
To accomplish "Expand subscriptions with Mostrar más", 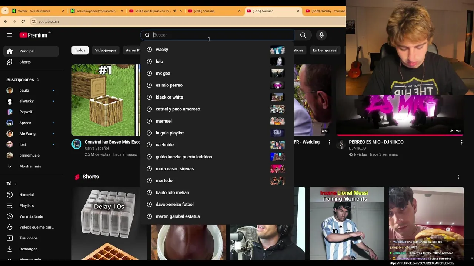I will pos(31,166).
